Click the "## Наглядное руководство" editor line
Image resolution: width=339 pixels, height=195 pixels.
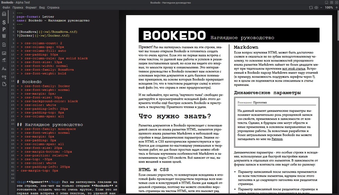[x=50, y=125]
